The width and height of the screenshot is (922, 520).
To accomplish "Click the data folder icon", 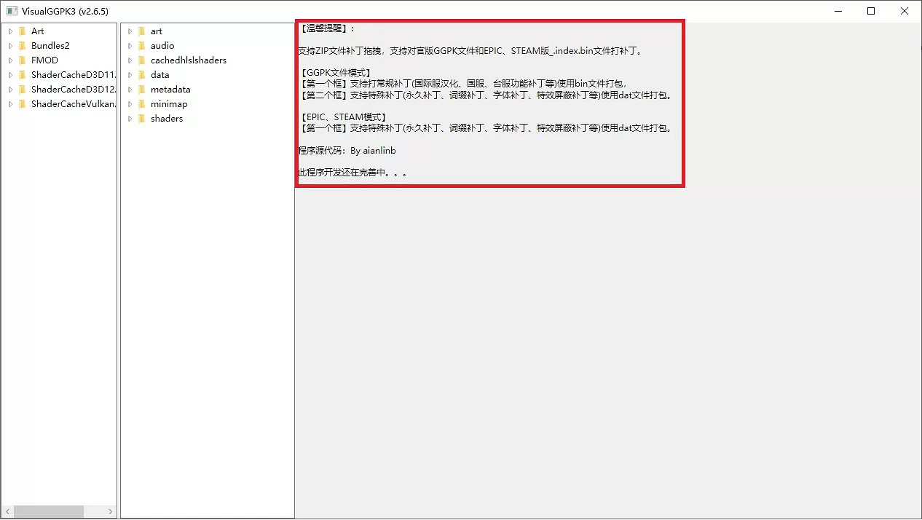I will [x=143, y=74].
